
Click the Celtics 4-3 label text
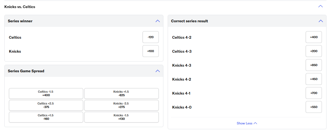pos(182,51)
